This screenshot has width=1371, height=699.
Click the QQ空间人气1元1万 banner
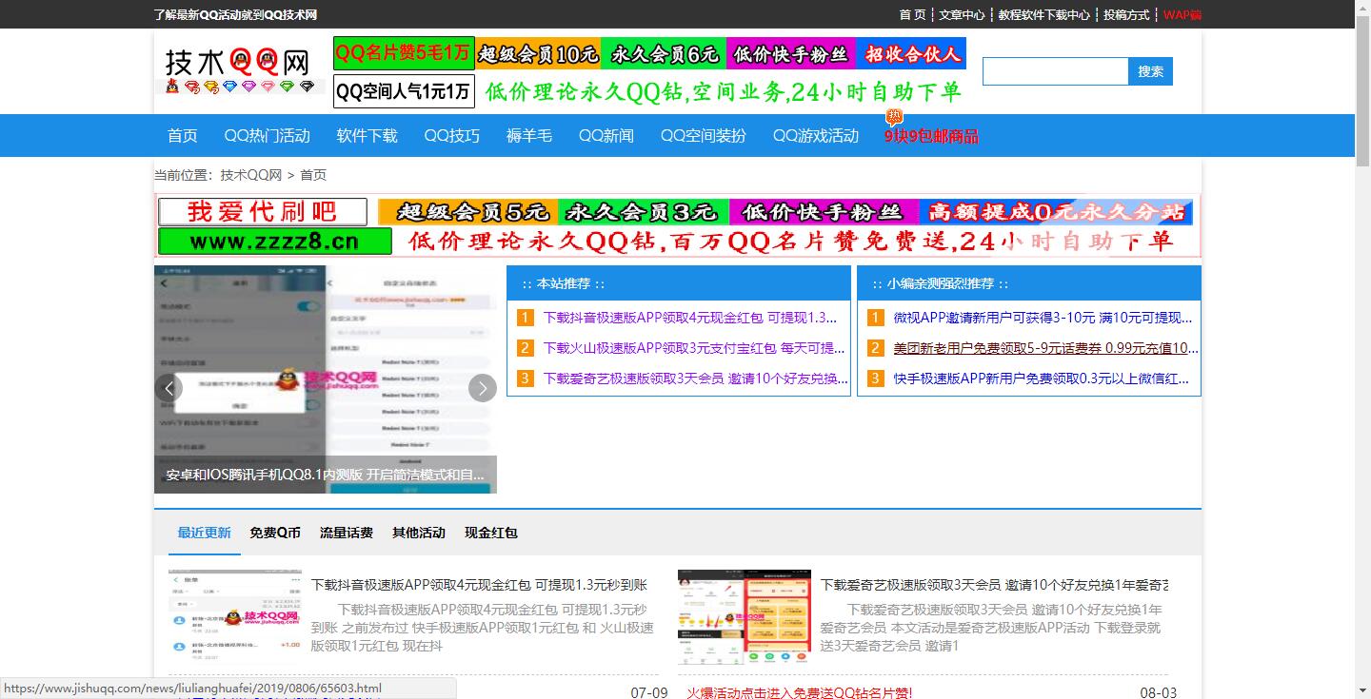coord(403,91)
